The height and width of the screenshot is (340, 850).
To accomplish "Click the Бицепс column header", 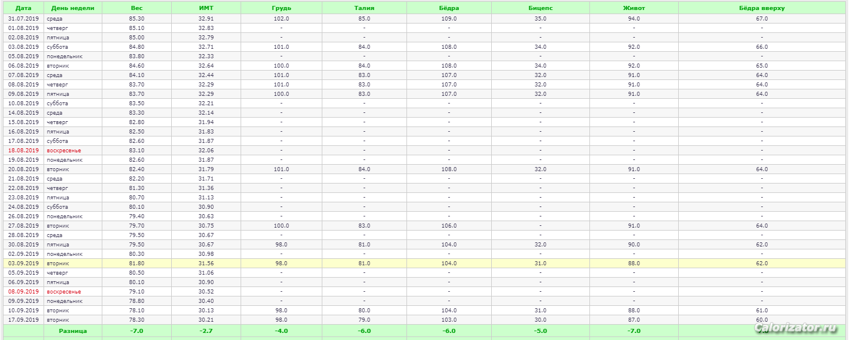I will [540, 8].
